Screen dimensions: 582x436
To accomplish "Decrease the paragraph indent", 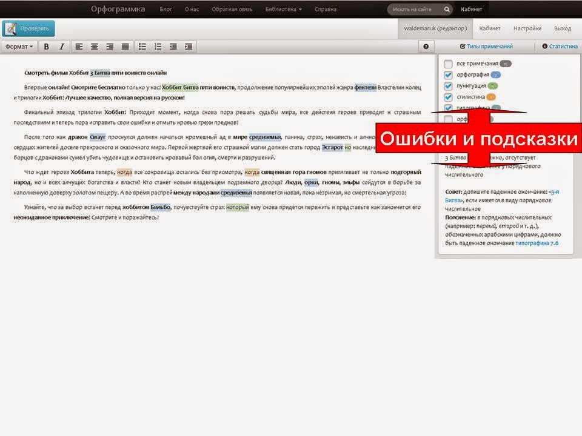I will (x=173, y=47).
